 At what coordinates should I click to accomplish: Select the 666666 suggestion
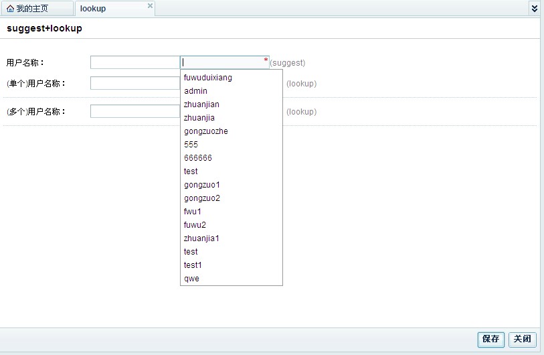click(x=232, y=158)
